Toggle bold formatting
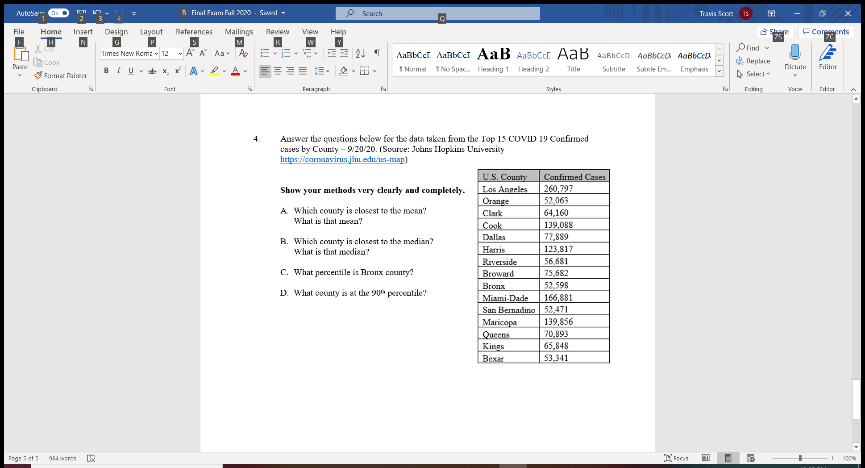865x468 pixels. coord(106,71)
